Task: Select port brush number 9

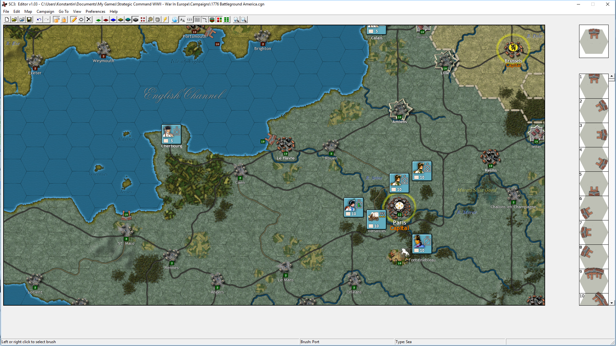Action: [x=594, y=281]
